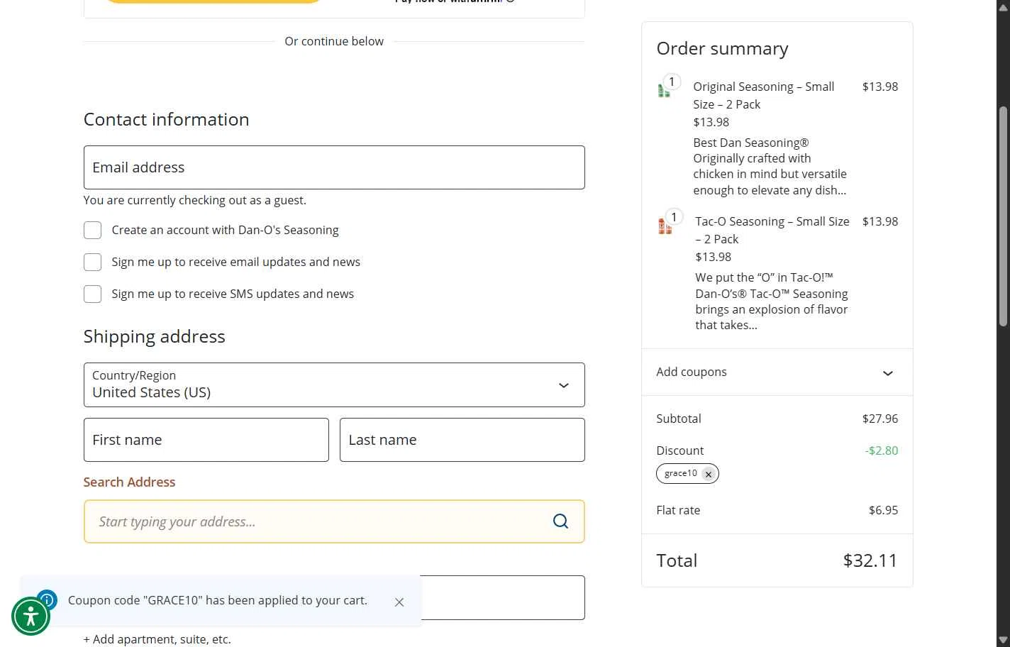1010x647 pixels.
Task: Focus the First name field
Action: tap(206, 440)
